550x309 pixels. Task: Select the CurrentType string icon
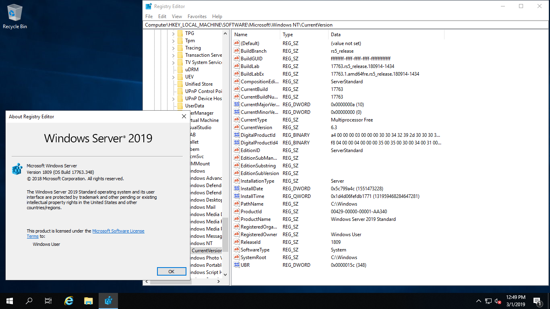237,120
